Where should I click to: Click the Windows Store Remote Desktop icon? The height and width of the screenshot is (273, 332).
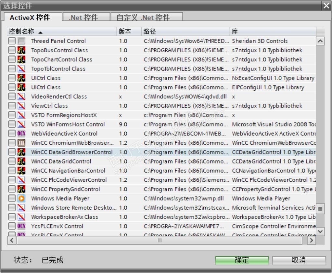click(21, 208)
